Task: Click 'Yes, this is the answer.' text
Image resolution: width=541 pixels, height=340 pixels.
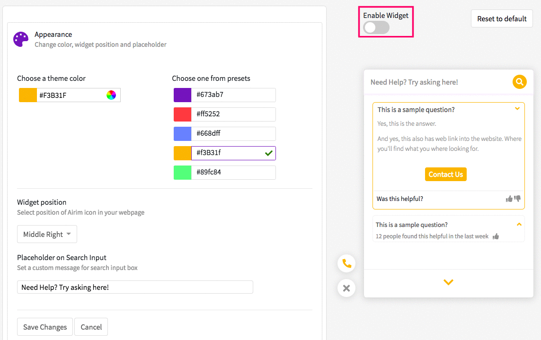Action: pyautogui.click(x=407, y=123)
